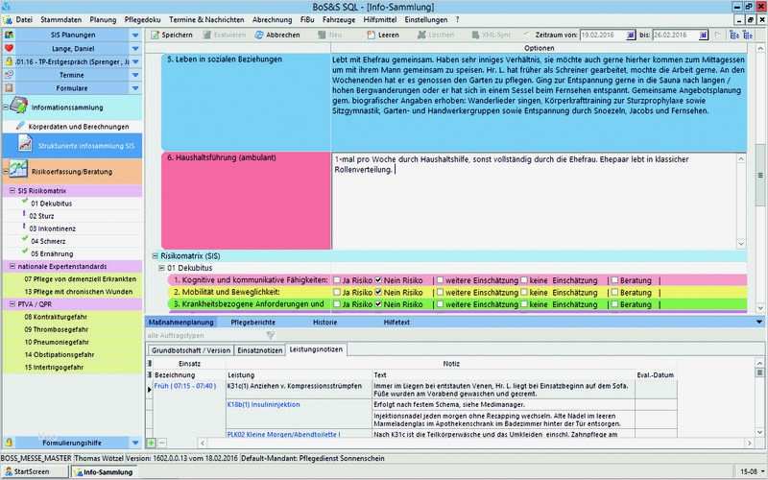
Task: Select 02 Sturz in the risk tree
Action: click(41, 216)
